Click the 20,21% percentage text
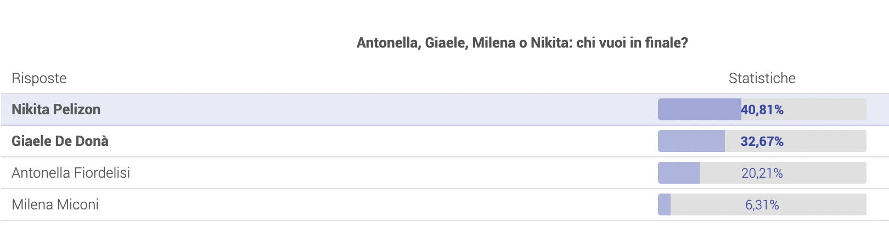 point(762,173)
